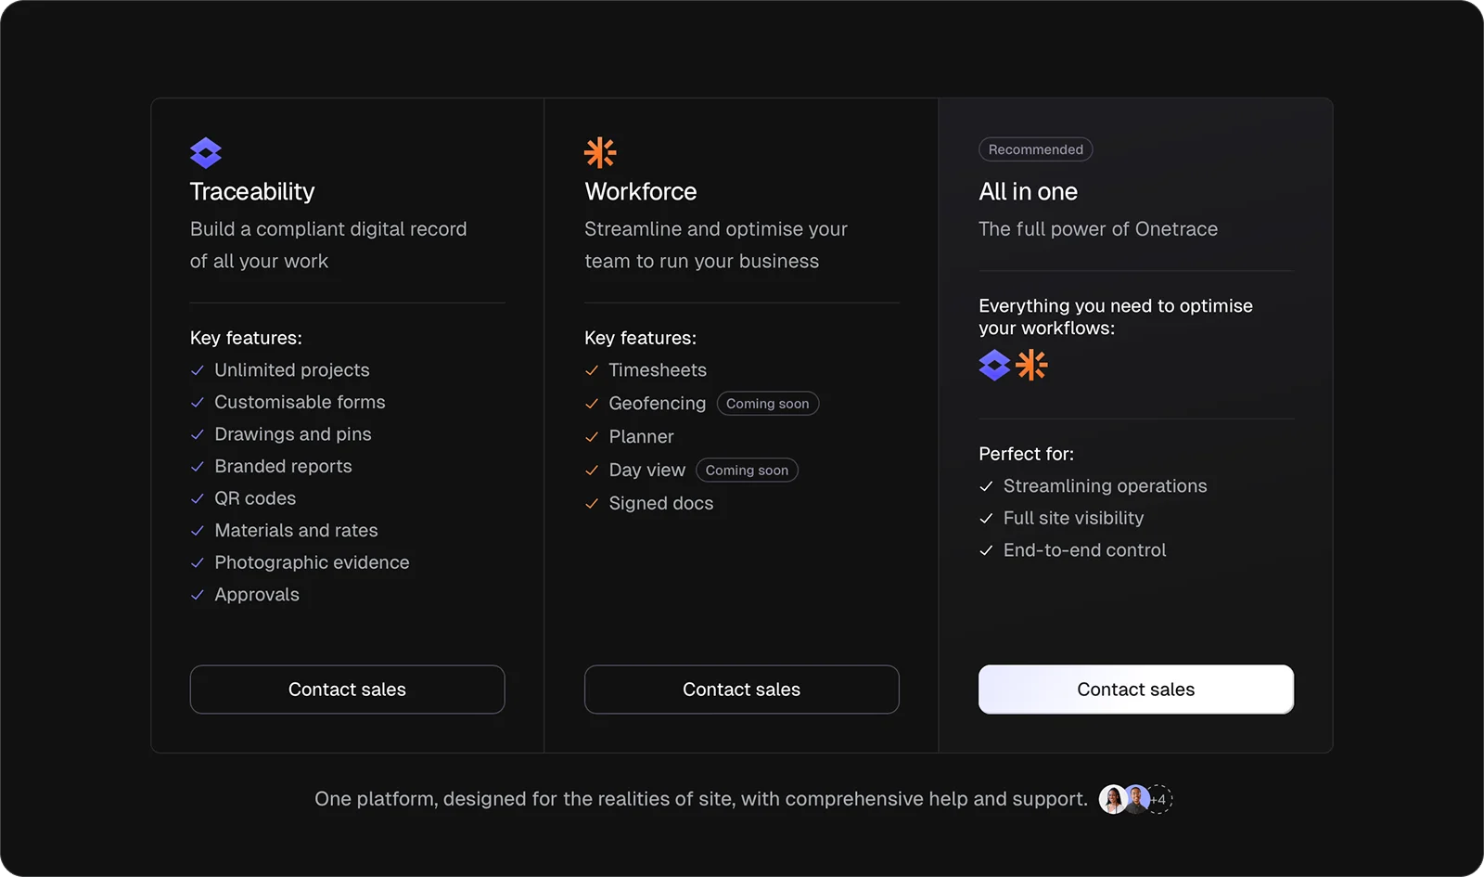Select the Coming soon label next to Day view
Viewport: 1484px width, 877px height.
[747, 470]
